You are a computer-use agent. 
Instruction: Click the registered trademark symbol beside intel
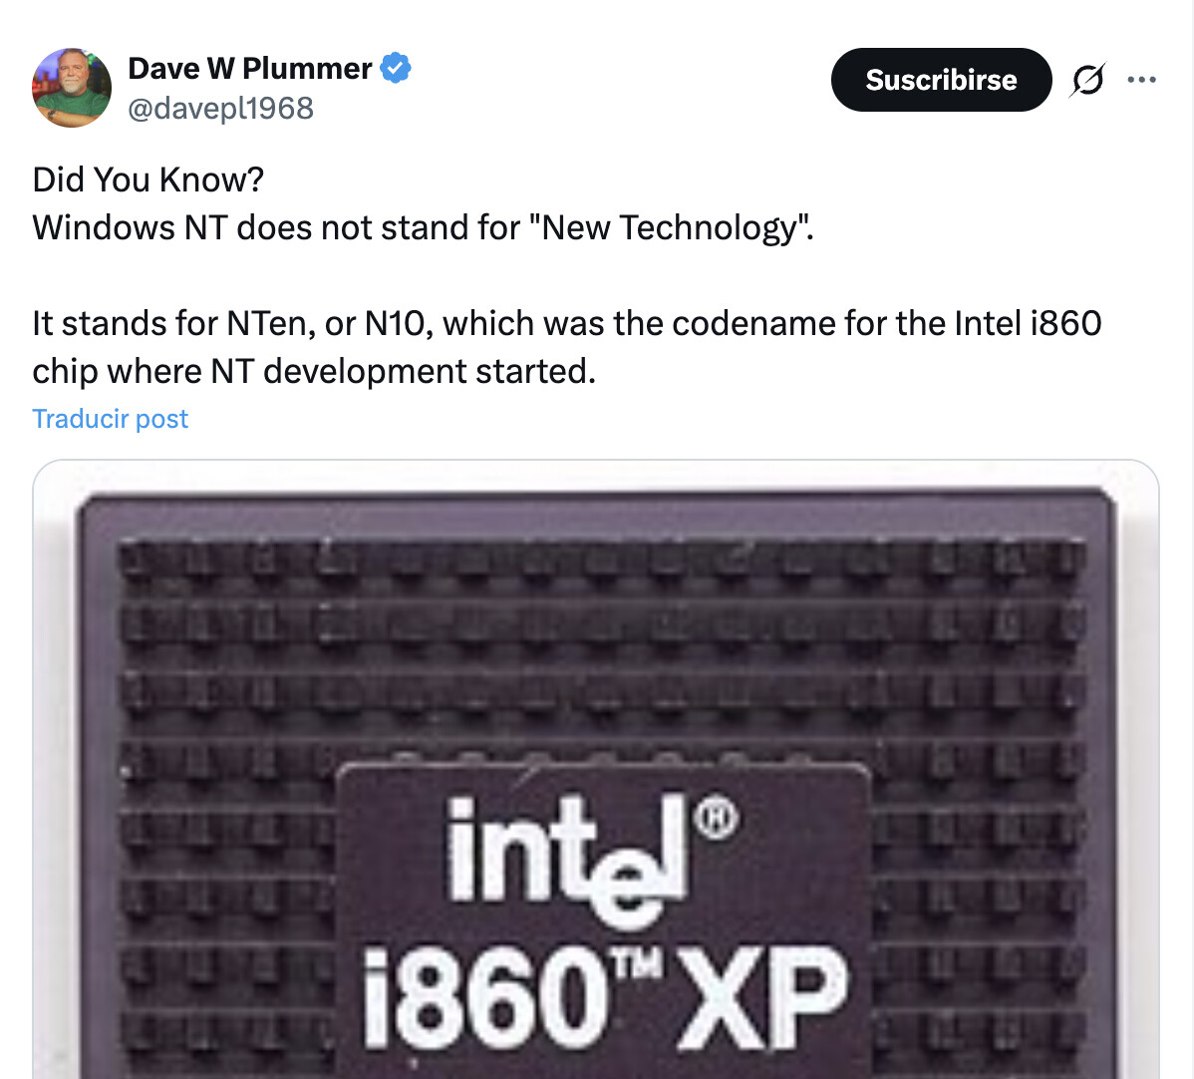coord(716,818)
